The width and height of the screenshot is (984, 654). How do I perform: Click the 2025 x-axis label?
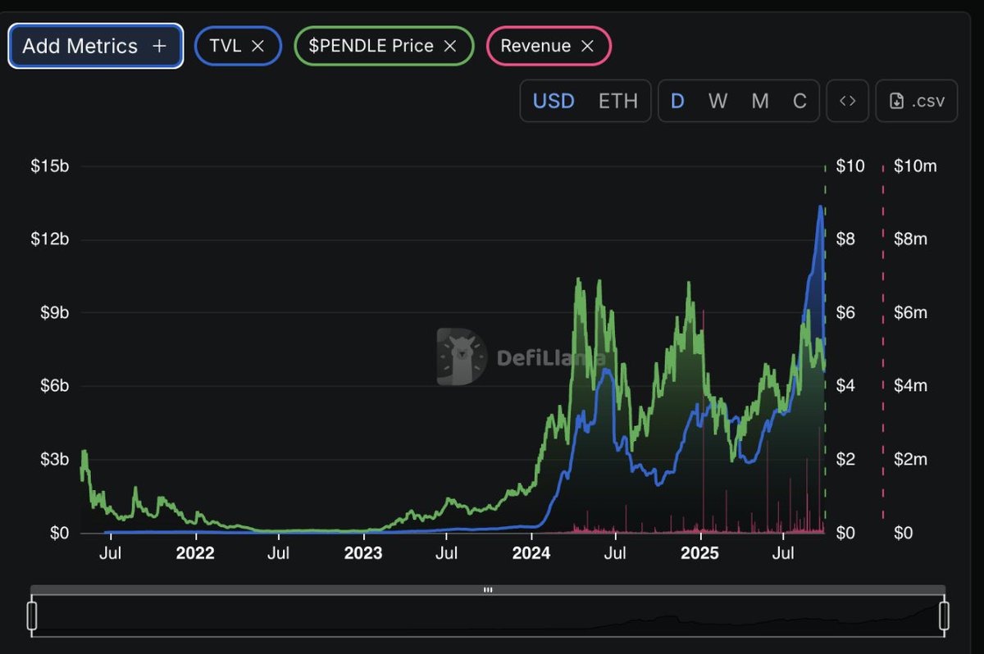[x=700, y=553]
